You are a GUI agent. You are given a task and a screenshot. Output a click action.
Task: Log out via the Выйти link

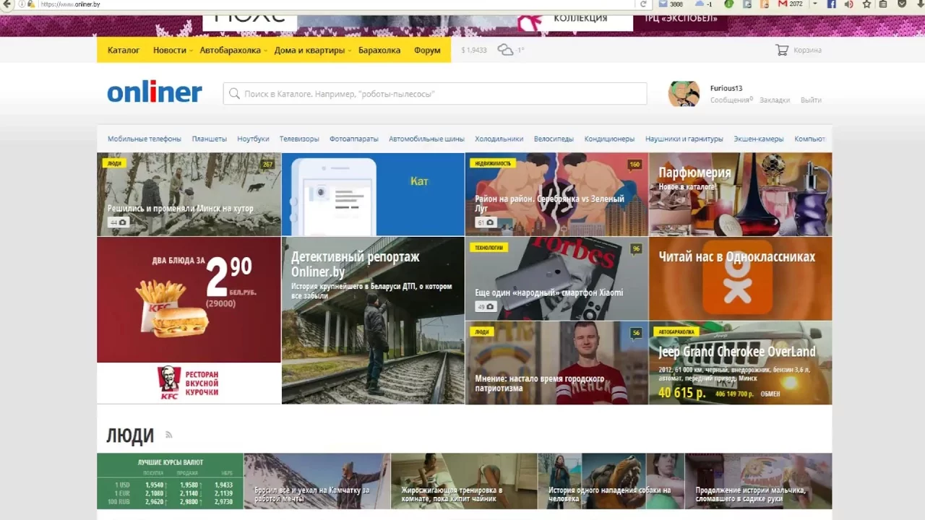[x=811, y=100]
